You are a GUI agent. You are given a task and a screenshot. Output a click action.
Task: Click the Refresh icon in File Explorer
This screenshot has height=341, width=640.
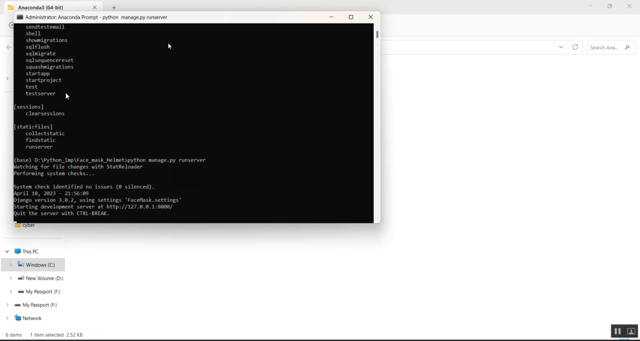point(575,47)
